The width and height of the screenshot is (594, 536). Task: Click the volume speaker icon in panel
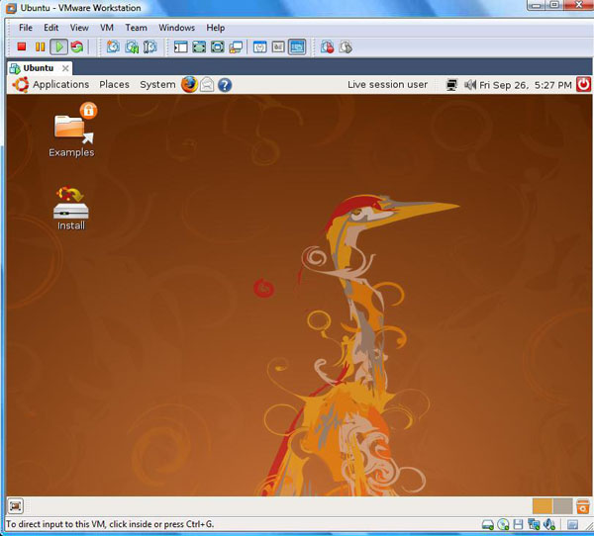(x=469, y=85)
